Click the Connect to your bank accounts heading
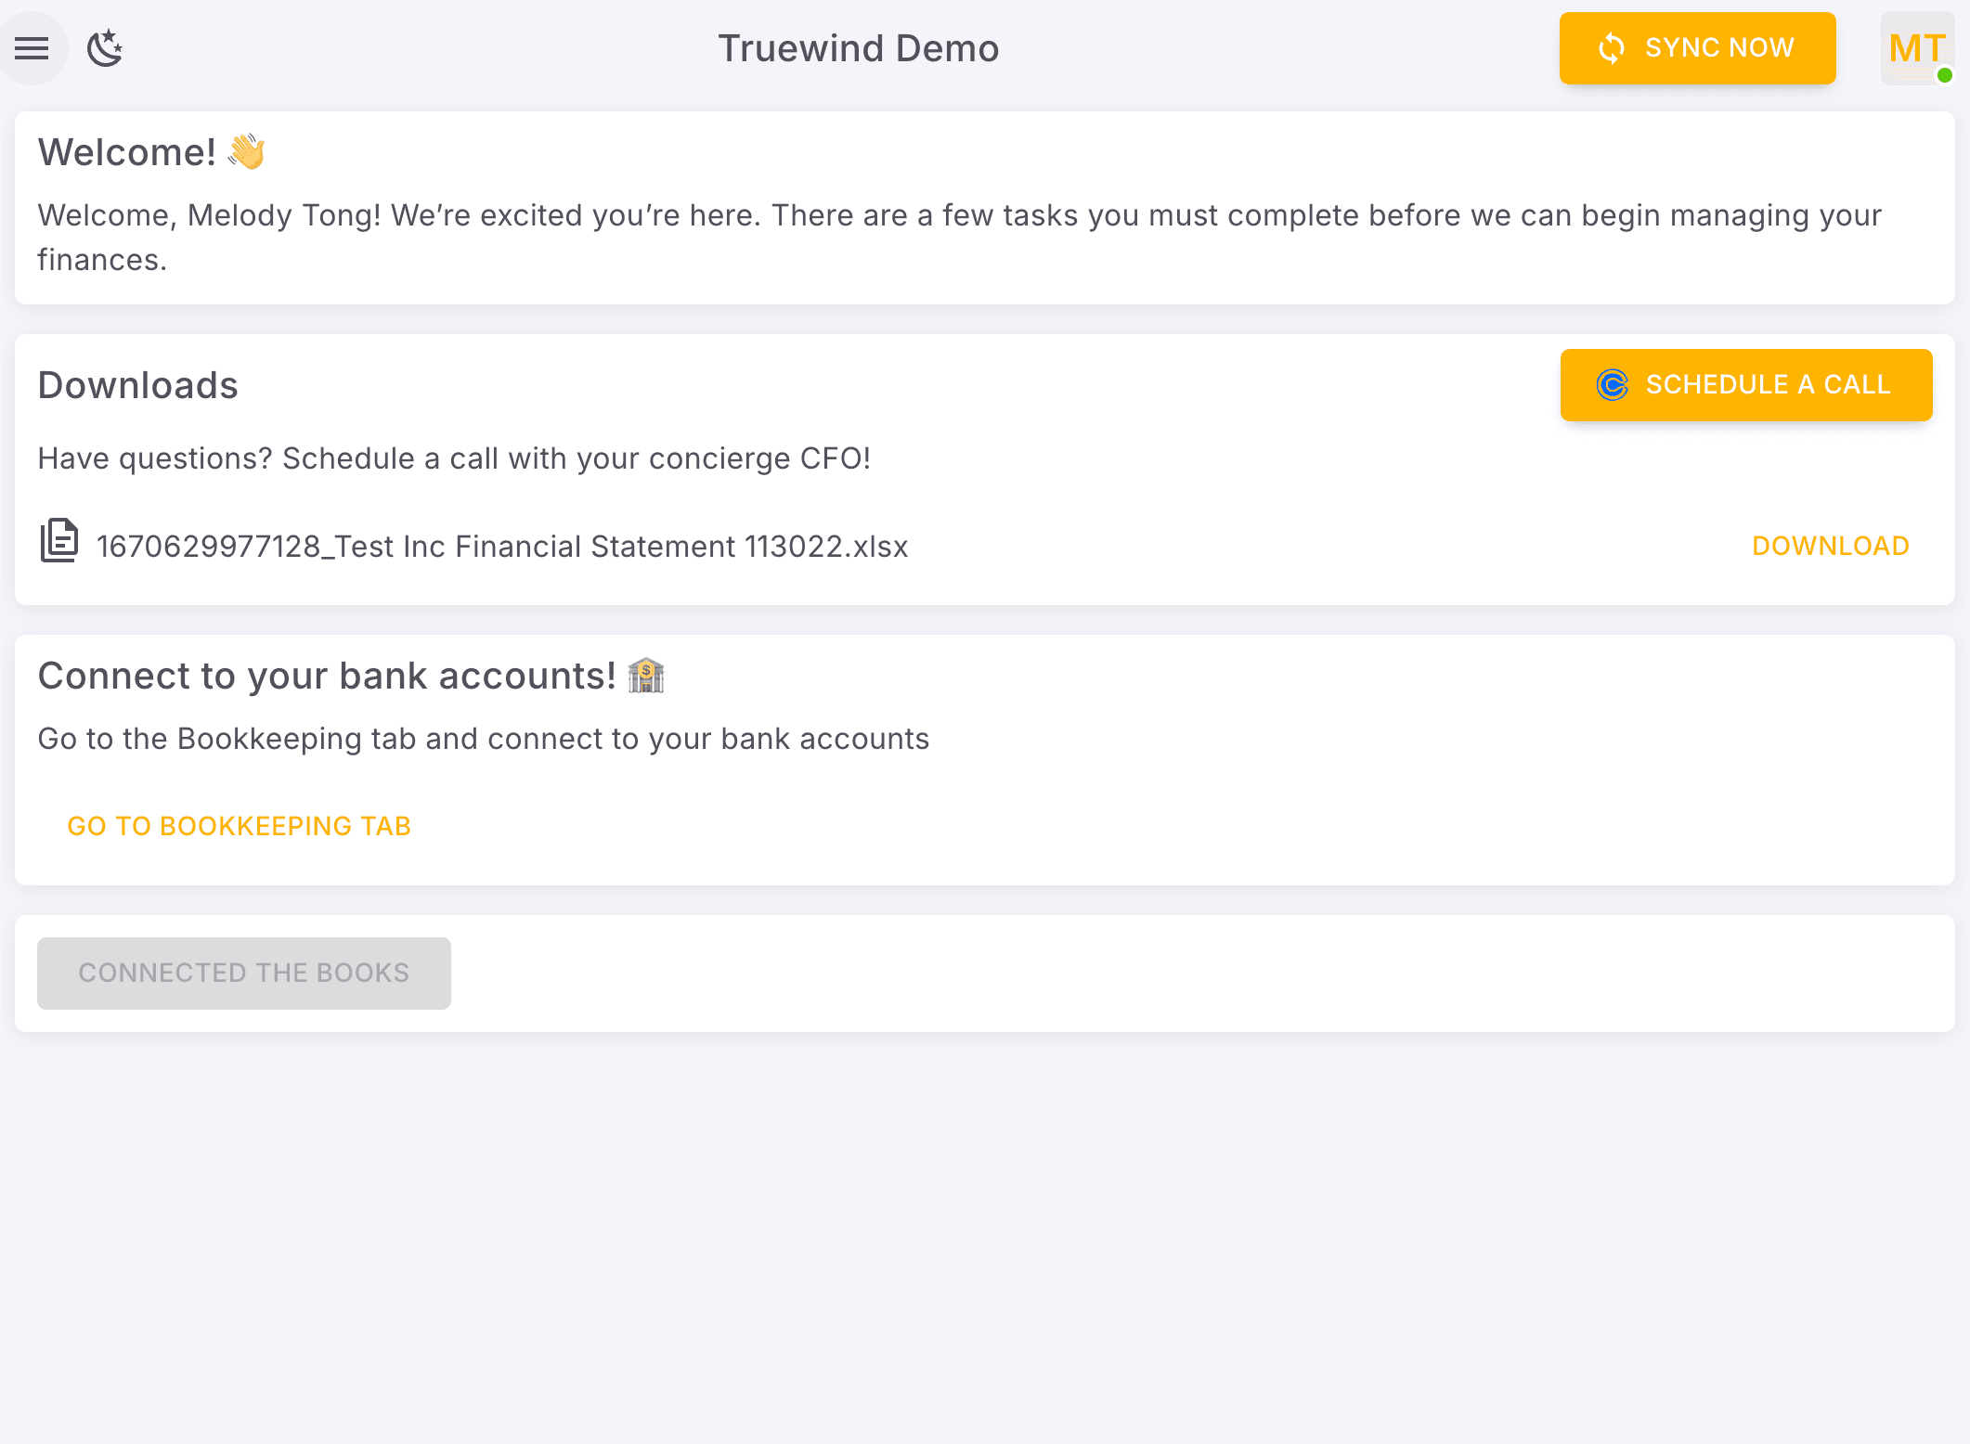 (327, 676)
